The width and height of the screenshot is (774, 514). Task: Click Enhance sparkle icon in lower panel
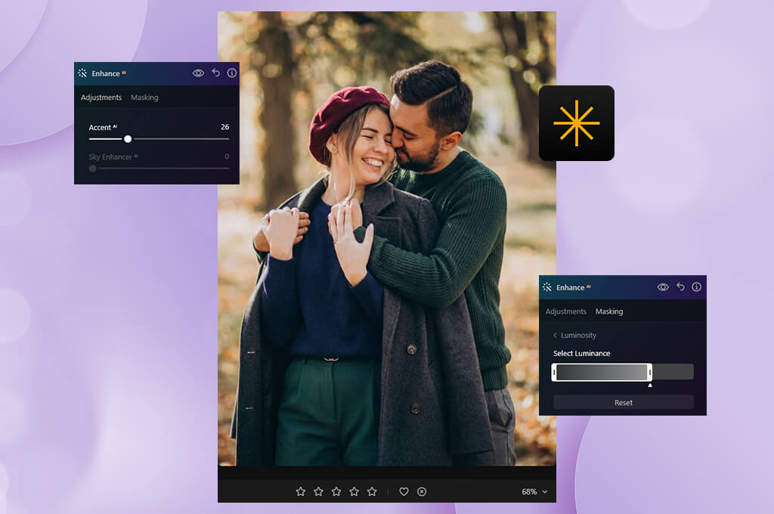[547, 287]
